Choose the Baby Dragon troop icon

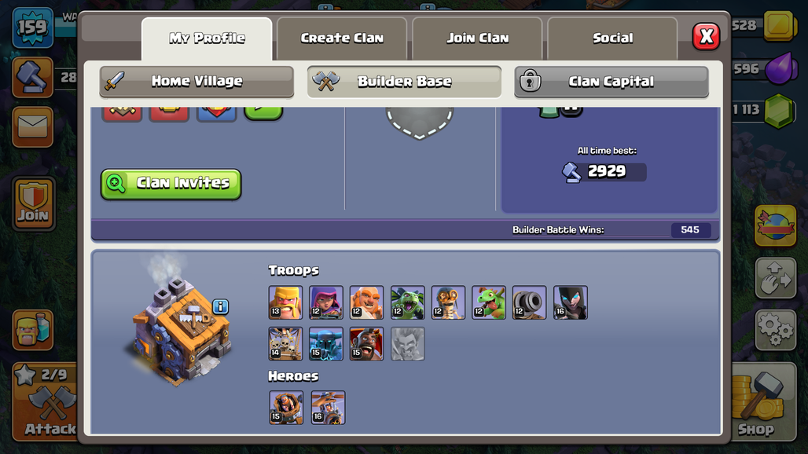click(489, 302)
